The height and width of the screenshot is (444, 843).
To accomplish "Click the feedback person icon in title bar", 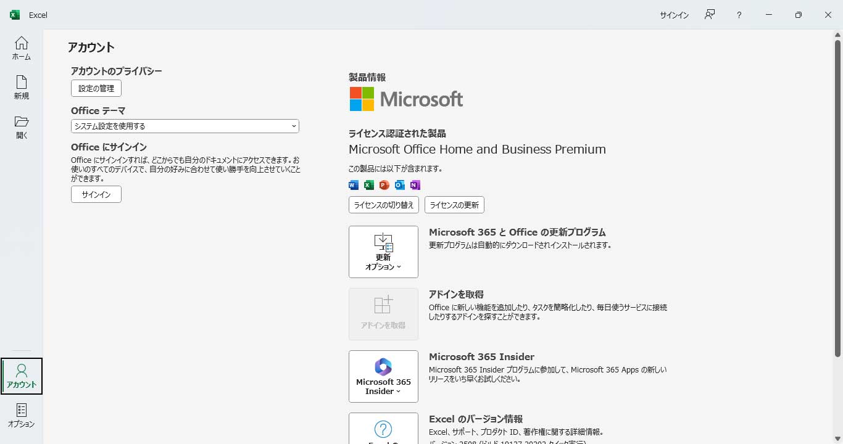I will [710, 15].
